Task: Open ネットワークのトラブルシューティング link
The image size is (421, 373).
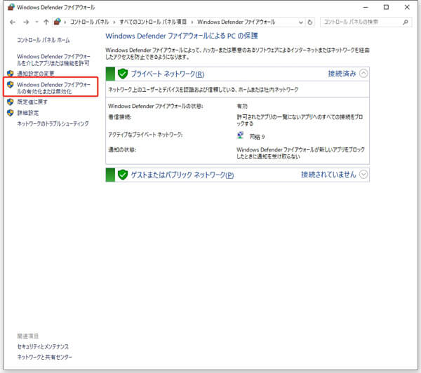Action: tap(53, 123)
